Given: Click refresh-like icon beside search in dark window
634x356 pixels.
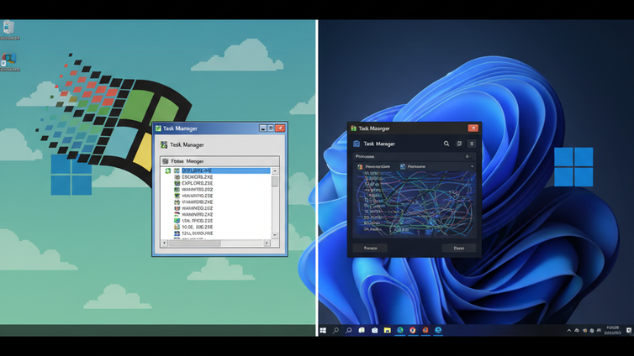Looking at the screenshot, I should click(459, 144).
